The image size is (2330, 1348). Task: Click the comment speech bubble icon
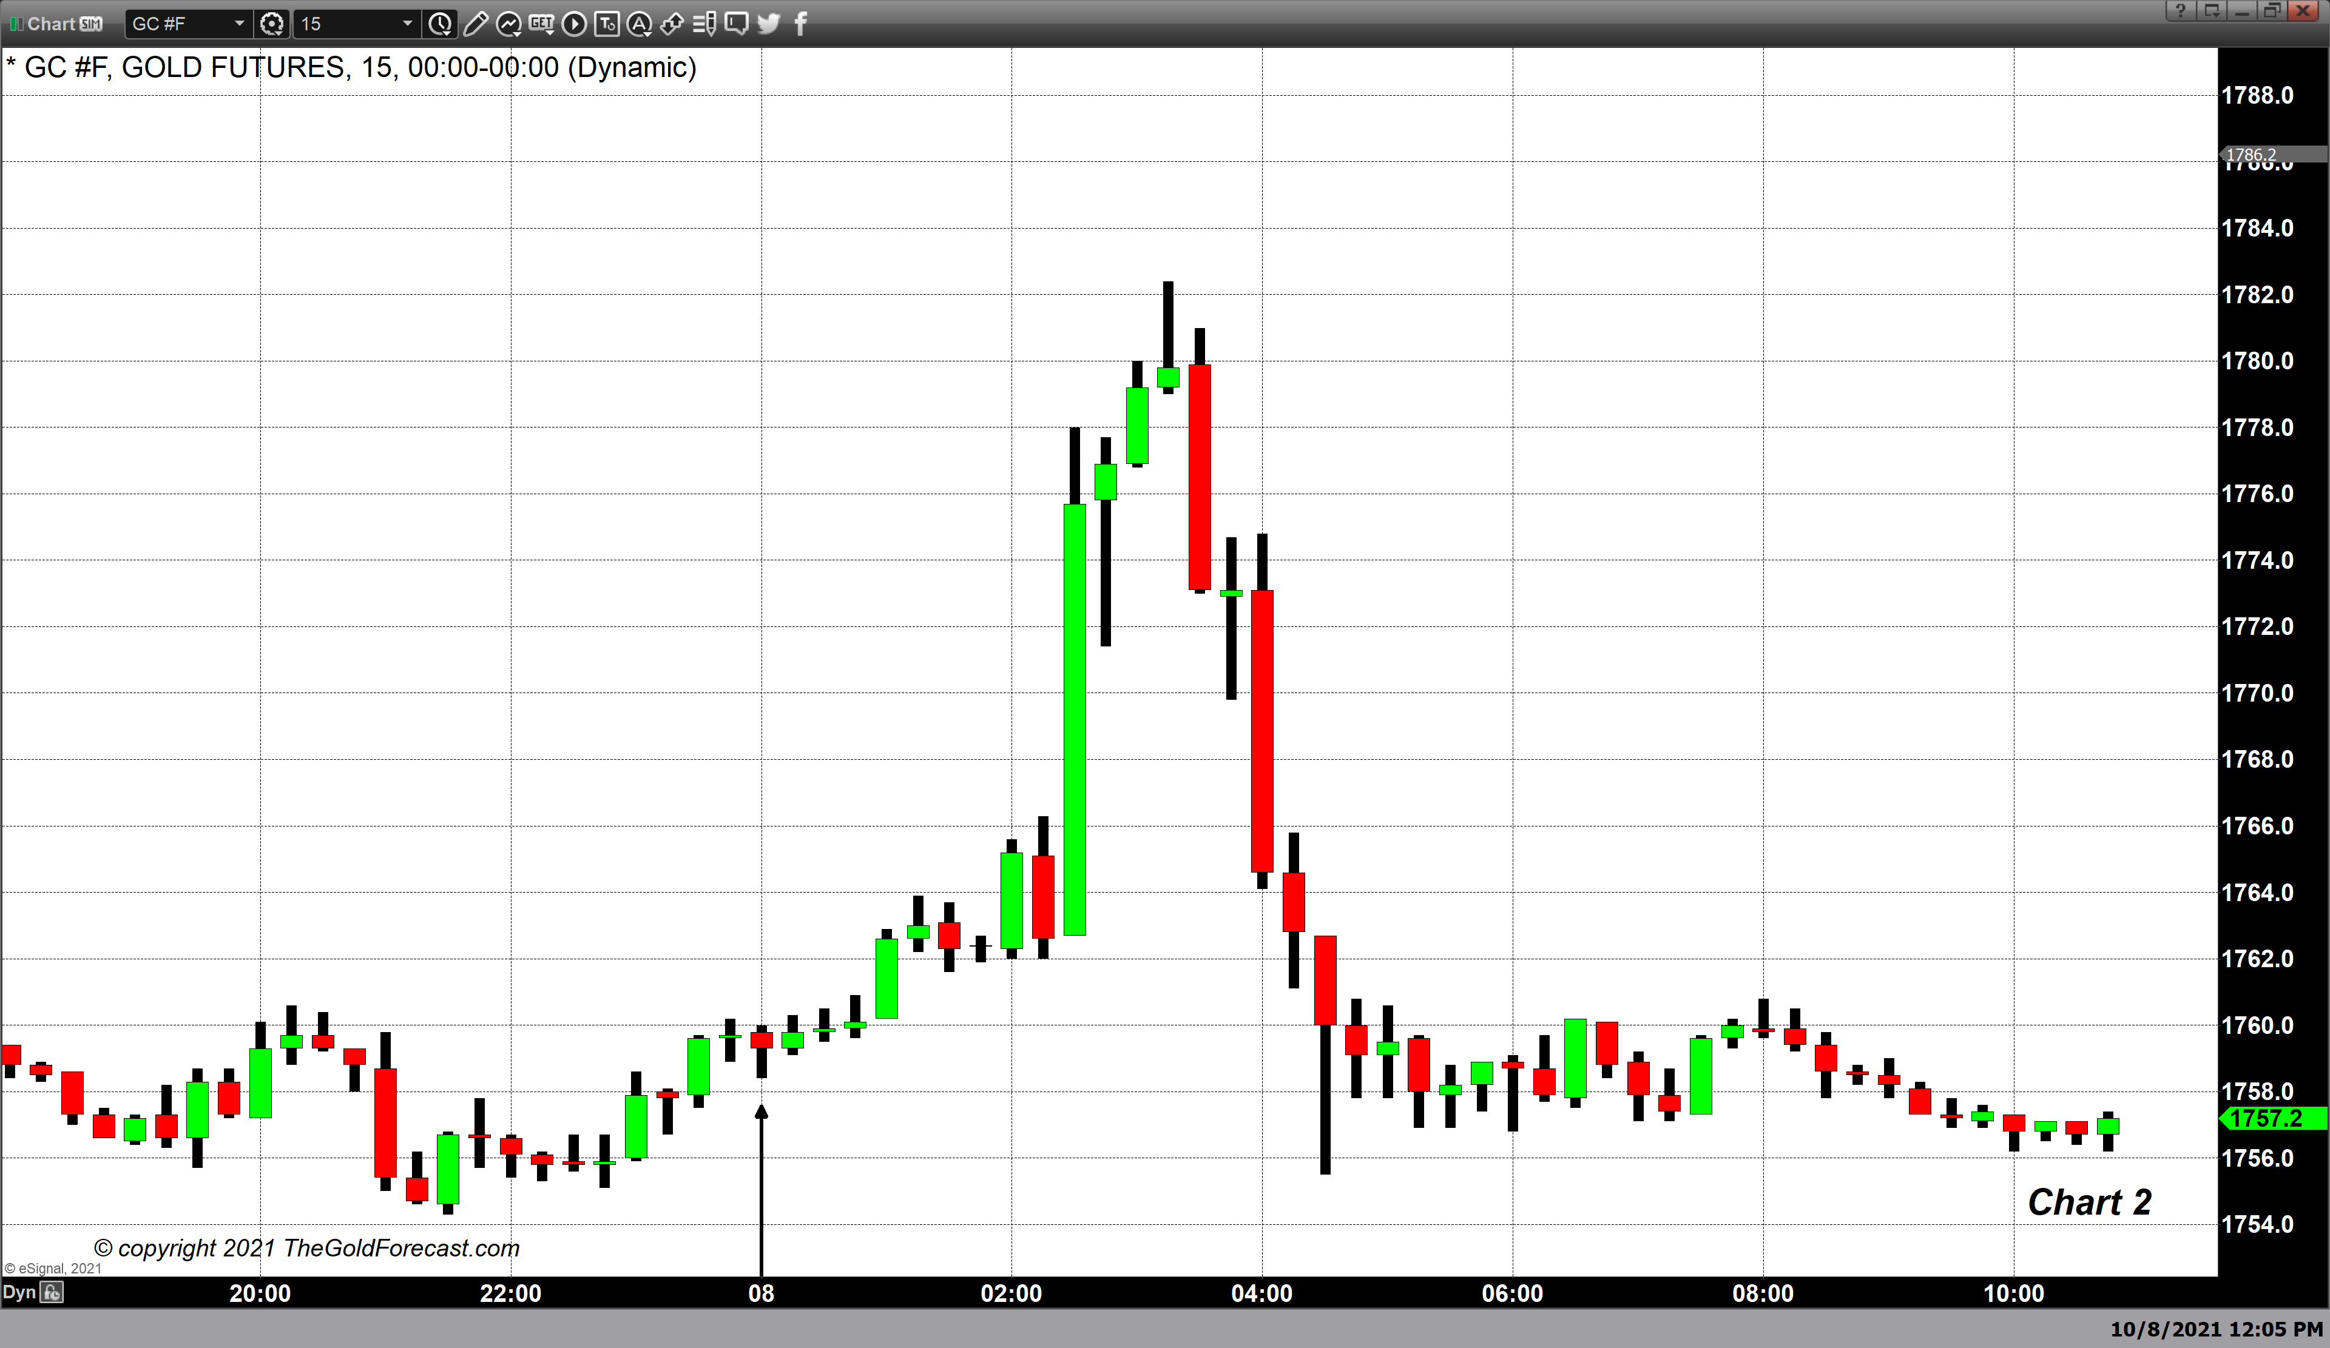pyautogui.click(x=737, y=24)
